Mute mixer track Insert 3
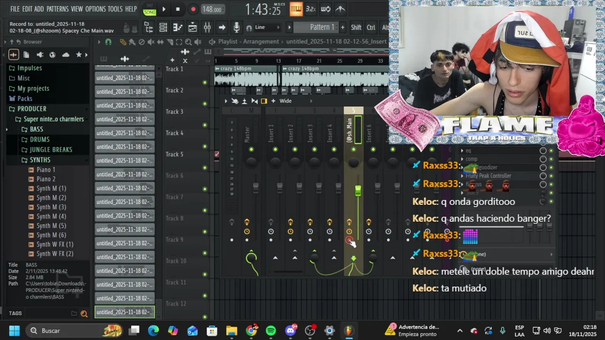This screenshot has width=605, height=340. [314, 149]
